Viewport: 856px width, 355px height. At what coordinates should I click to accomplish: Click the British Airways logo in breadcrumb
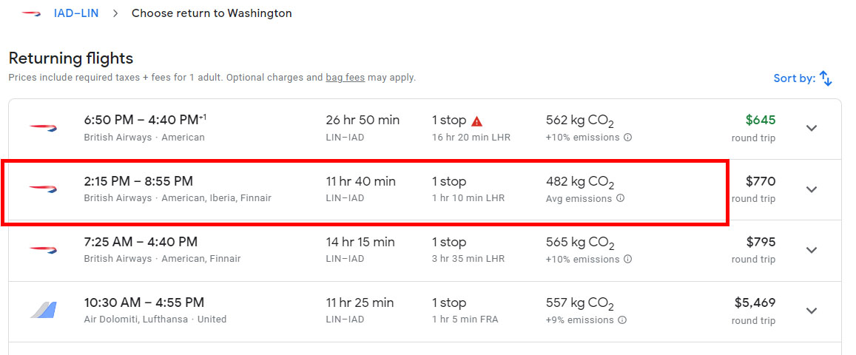click(31, 13)
